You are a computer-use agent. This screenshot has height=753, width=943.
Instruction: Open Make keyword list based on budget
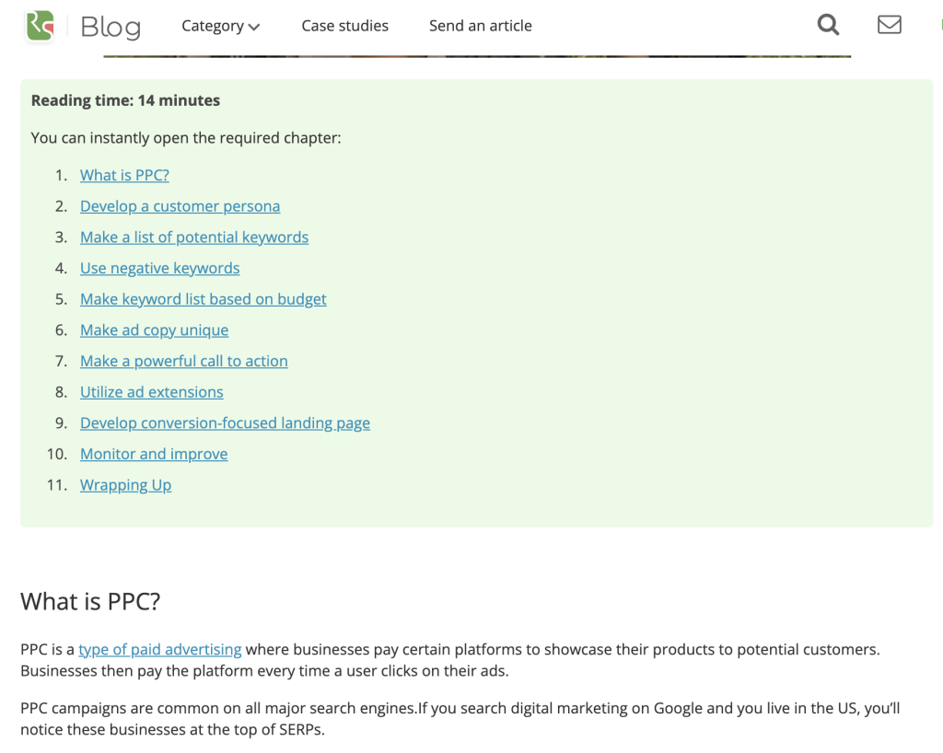coord(204,299)
